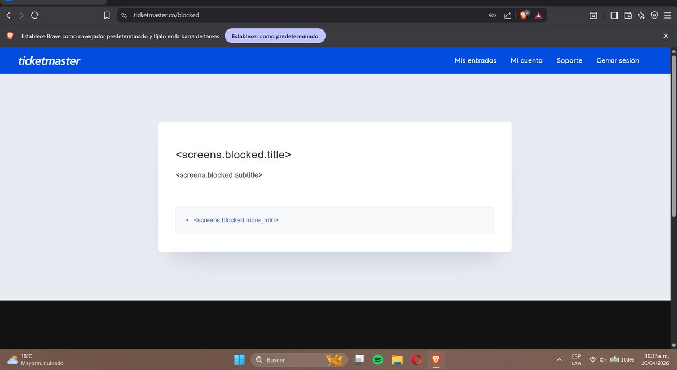The width and height of the screenshot is (677, 370).
Task: Reload the page with the refresh icon
Action: (x=35, y=15)
